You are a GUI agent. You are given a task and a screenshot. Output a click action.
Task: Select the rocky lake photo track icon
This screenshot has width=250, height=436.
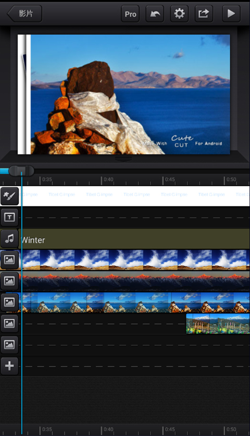coord(9,302)
